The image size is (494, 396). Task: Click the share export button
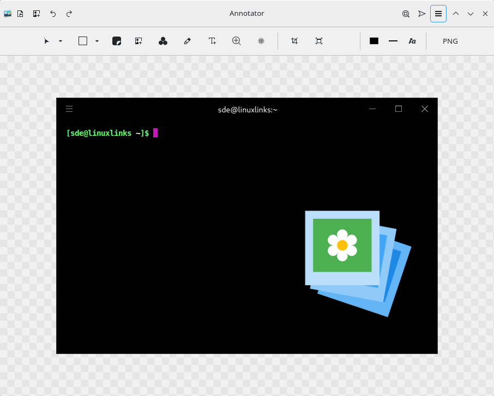(x=421, y=14)
